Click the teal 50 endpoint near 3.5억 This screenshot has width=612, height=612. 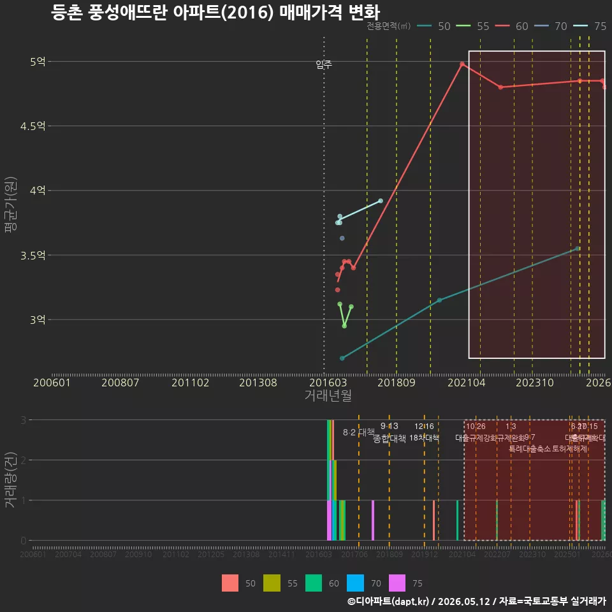(x=578, y=248)
